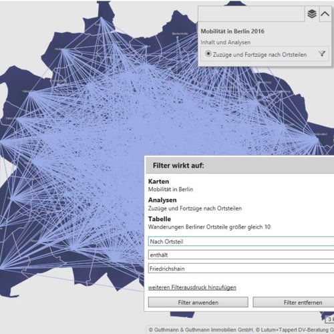Click the Guthmann & Guthmann Immobilien copyright text
334x334 pixels.
201,330
